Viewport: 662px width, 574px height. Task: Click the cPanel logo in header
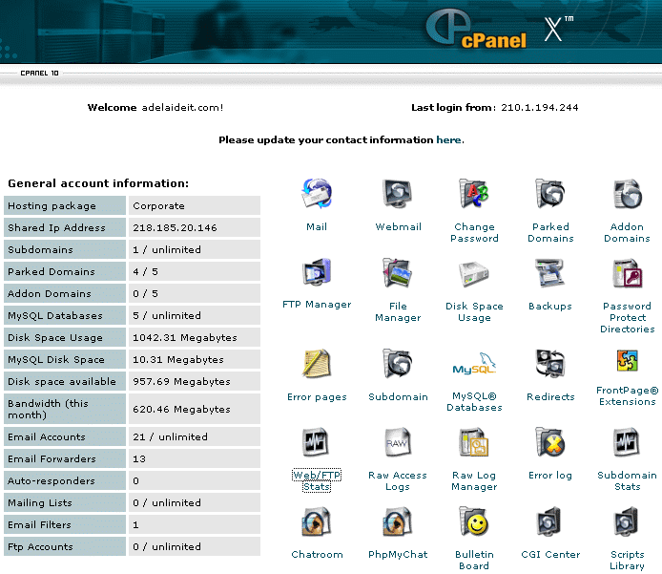click(x=477, y=29)
